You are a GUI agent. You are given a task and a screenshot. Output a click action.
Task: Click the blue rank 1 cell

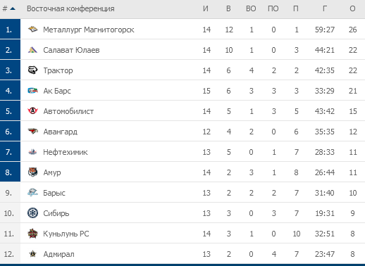pyautogui.click(x=10, y=29)
